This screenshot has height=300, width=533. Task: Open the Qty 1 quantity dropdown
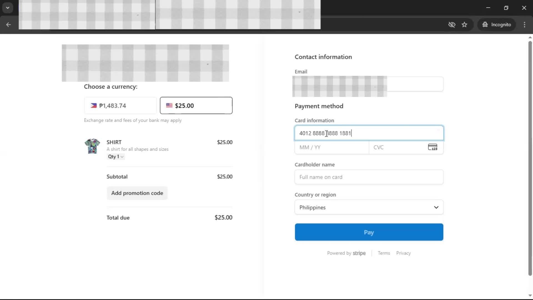tap(116, 157)
